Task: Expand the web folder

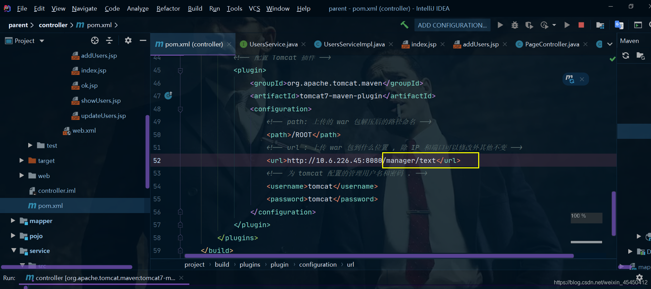Action: [x=22, y=176]
